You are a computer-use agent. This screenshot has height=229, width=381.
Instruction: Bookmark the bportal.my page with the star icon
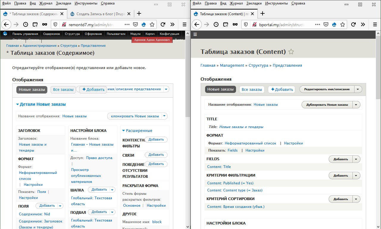343,24
